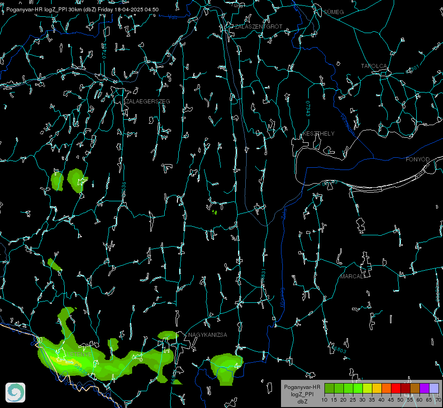Click the SÜMEG city label
443x408 pixels.
[x=333, y=12]
